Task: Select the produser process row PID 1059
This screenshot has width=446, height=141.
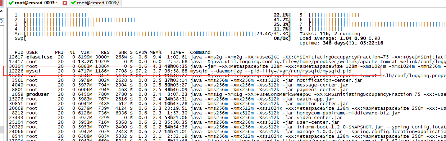Action: point(227,94)
